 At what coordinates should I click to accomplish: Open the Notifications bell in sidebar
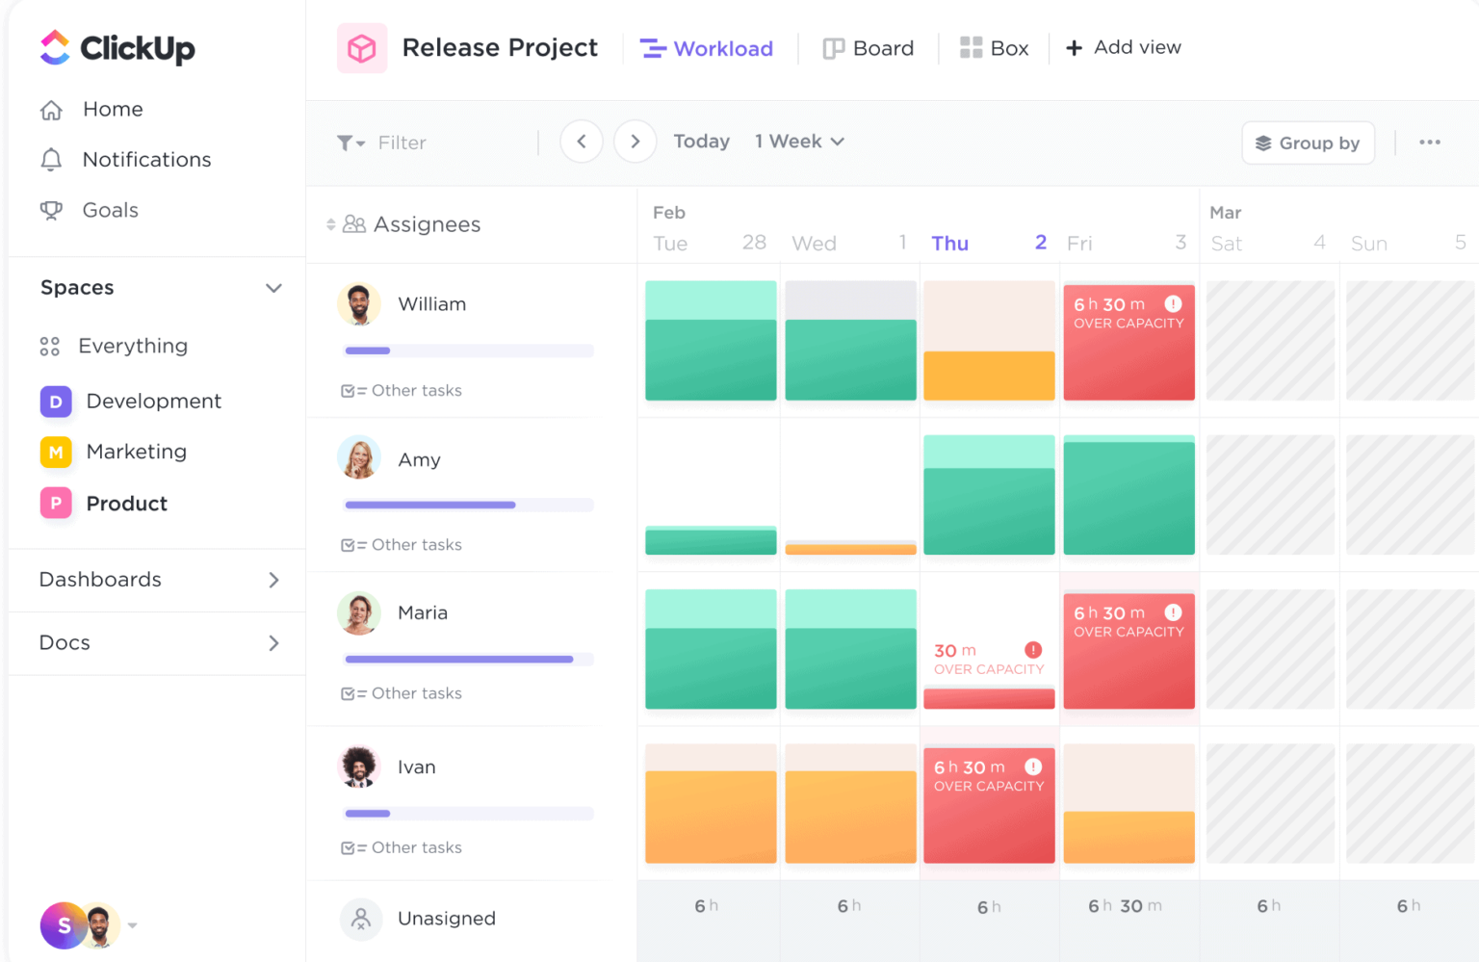click(x=146, y=159)
